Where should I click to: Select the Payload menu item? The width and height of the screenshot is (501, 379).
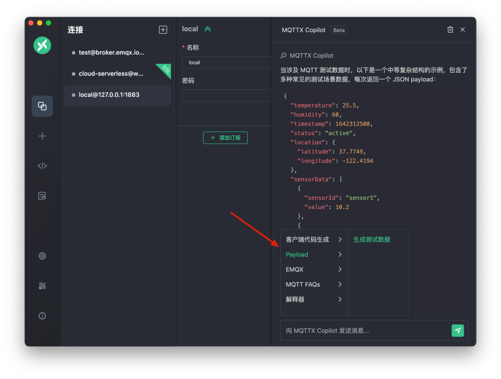(x=314, y=254)
